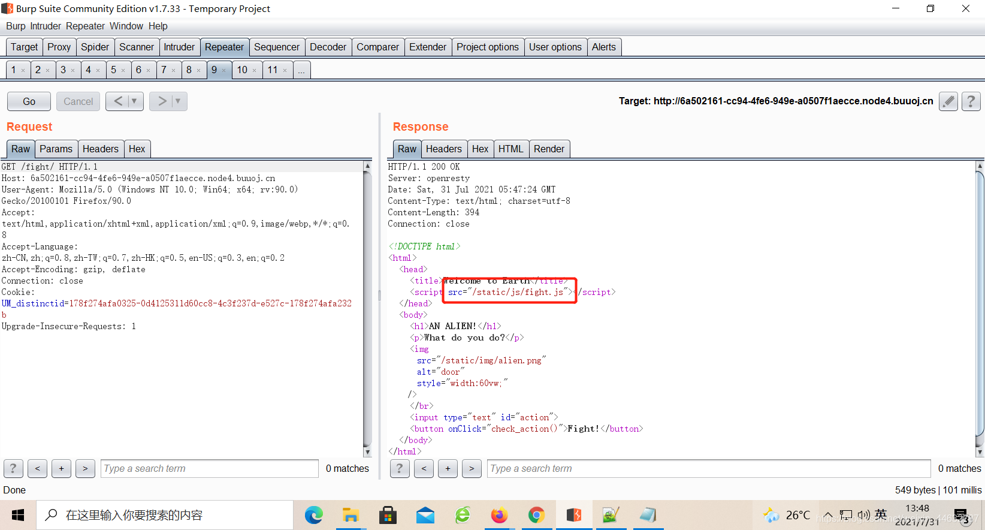The image size is (985, 530).
Task: Switch to the Extender tab
Action: (428, 47)
